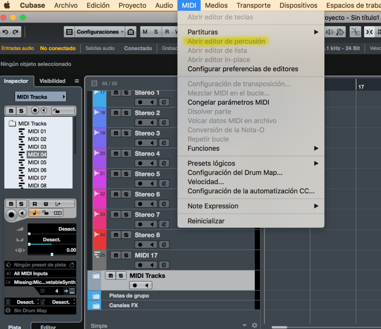Switch to the Visibilidad tab
381x329 pixels.
point(52,81)
